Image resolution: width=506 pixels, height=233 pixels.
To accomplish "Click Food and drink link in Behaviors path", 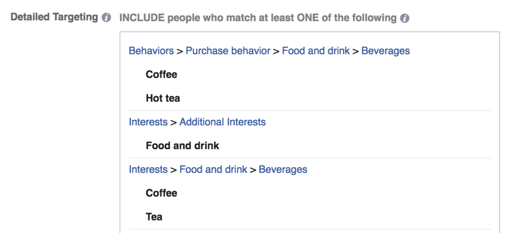I will point(316,51).
